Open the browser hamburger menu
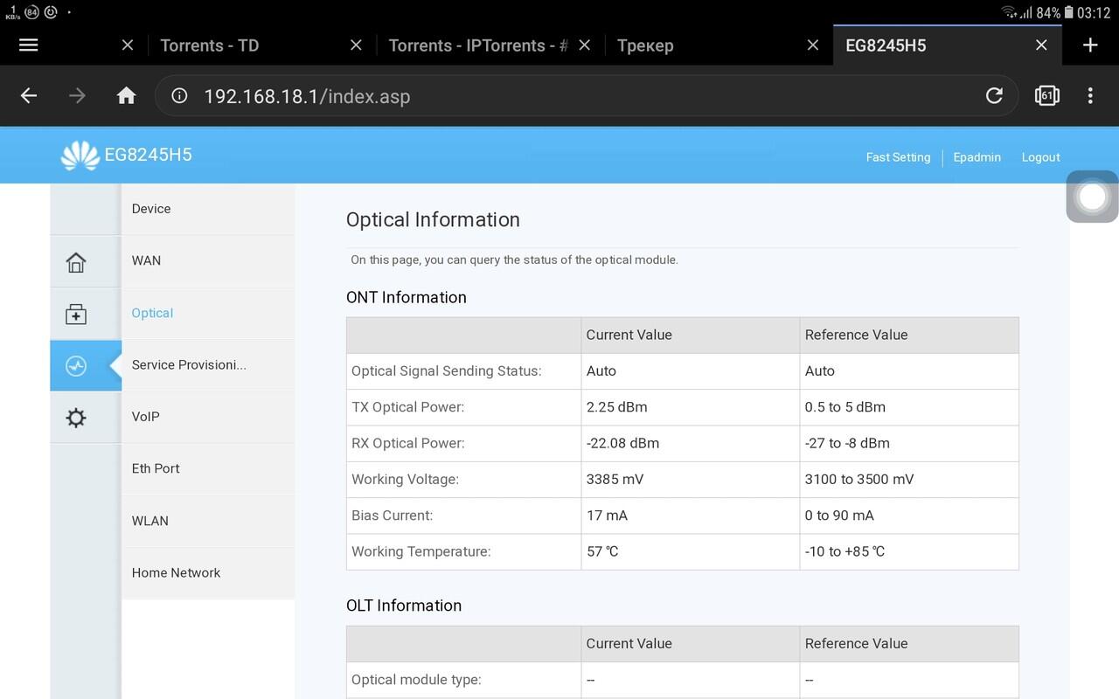Screen dimensions: 1119x699 pos(29,45)
